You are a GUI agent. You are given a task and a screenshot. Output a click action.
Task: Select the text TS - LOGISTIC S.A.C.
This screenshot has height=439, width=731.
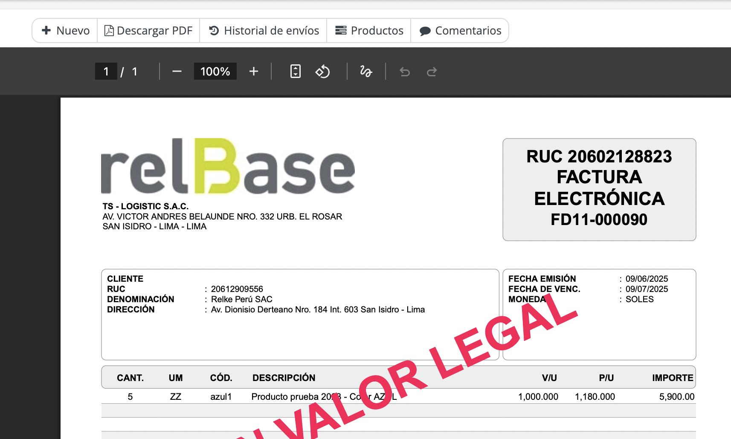click(145, 206)
